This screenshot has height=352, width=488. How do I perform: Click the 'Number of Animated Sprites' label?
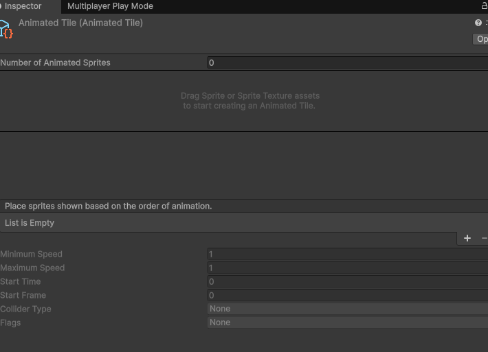coord(55,62)
